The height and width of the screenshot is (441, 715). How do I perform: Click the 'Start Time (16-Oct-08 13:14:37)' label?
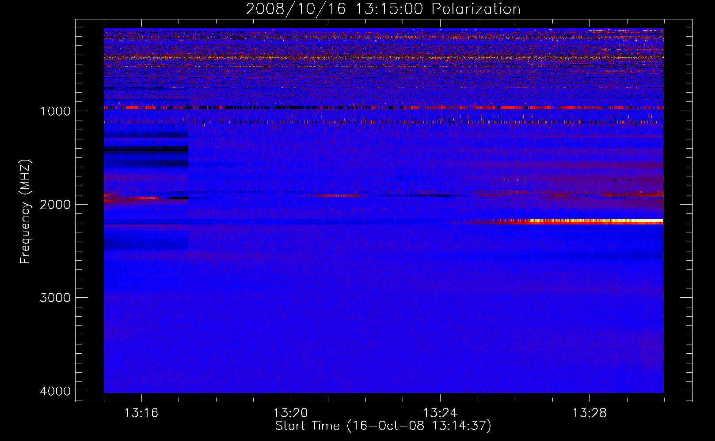click(x=383, y=426)
